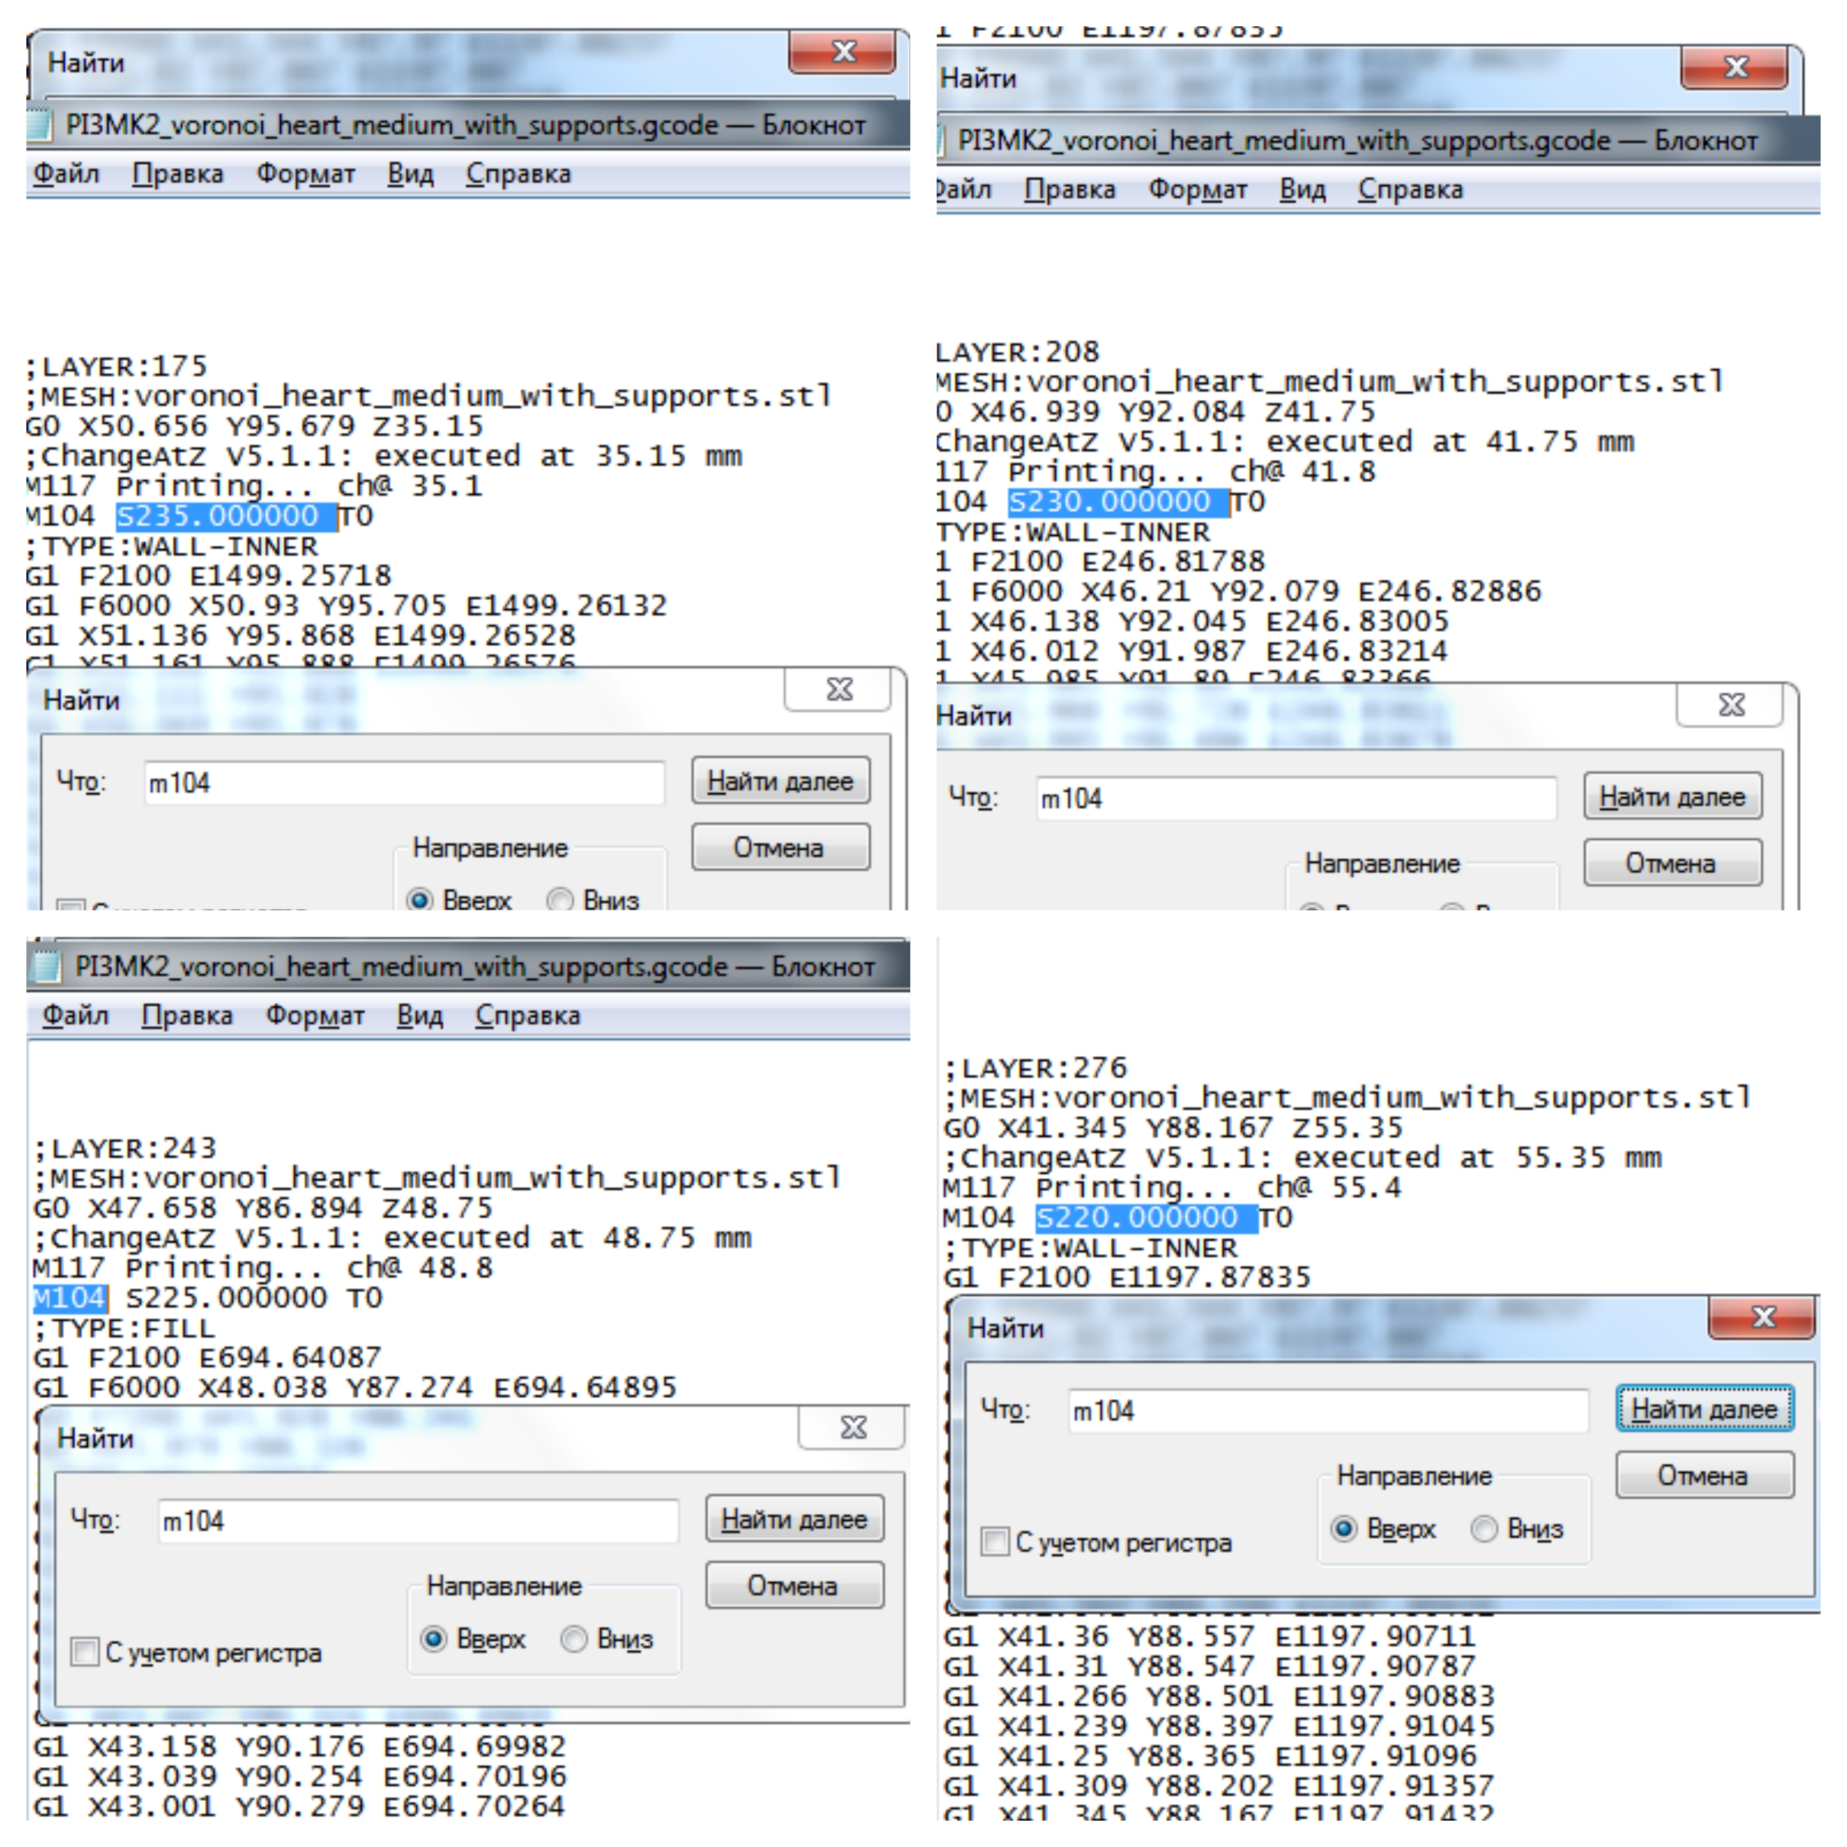Select 'Вниз' direction in LAYER:276 Find dialog
Image resolution: width=1847 pixels, height=1847 pixels.
[x=1485, y=1528]
